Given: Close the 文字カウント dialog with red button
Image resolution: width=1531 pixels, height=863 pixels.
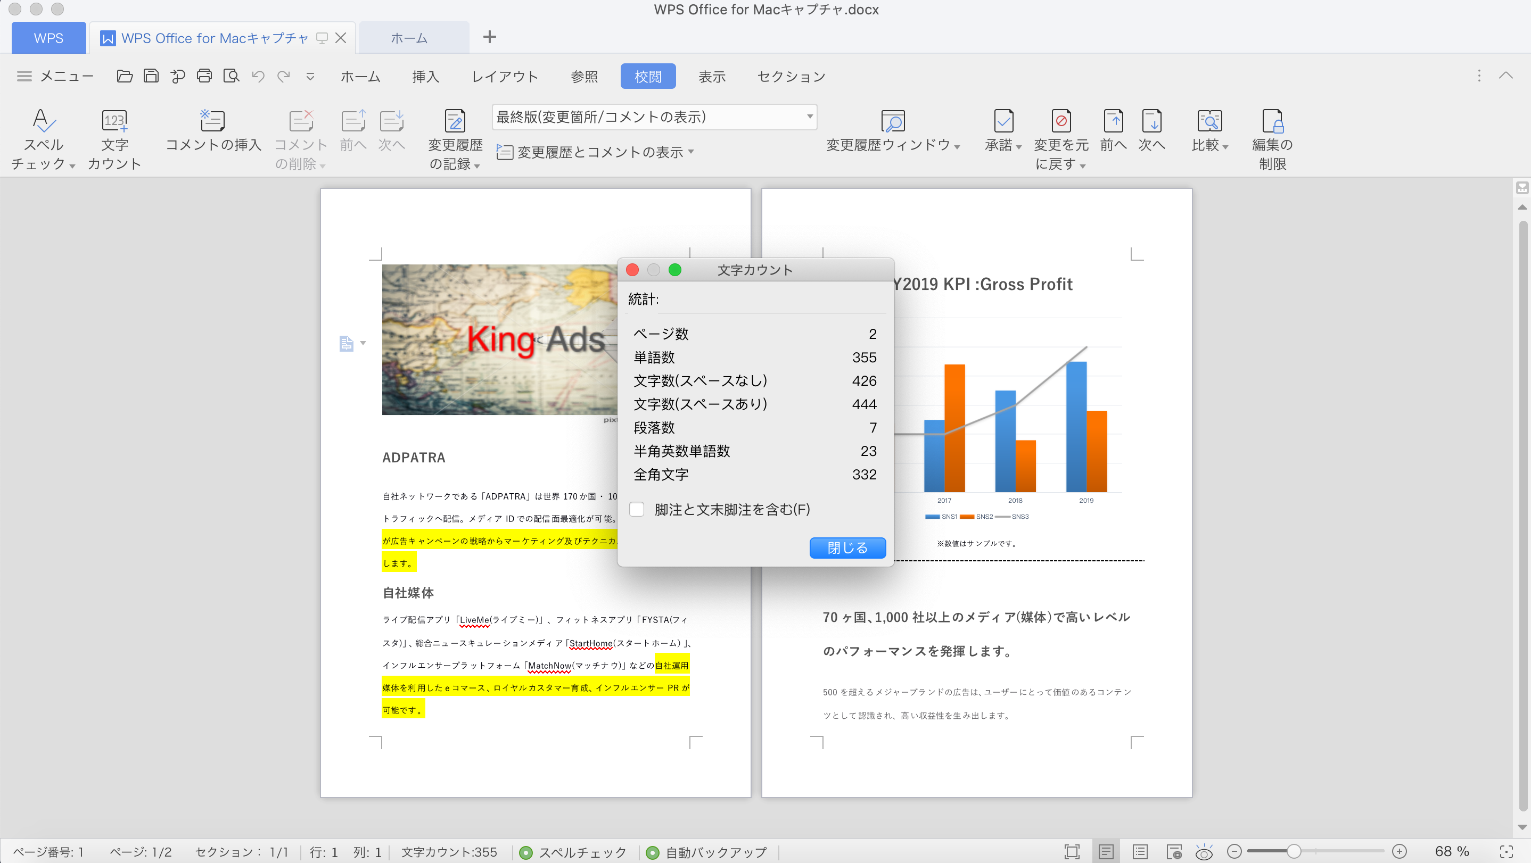Looking at the screenshot, I should [632, 270].
